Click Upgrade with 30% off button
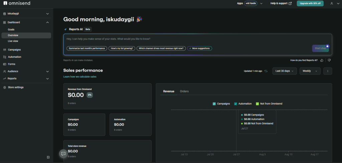342x163 pixels. (x=310, y=3)
